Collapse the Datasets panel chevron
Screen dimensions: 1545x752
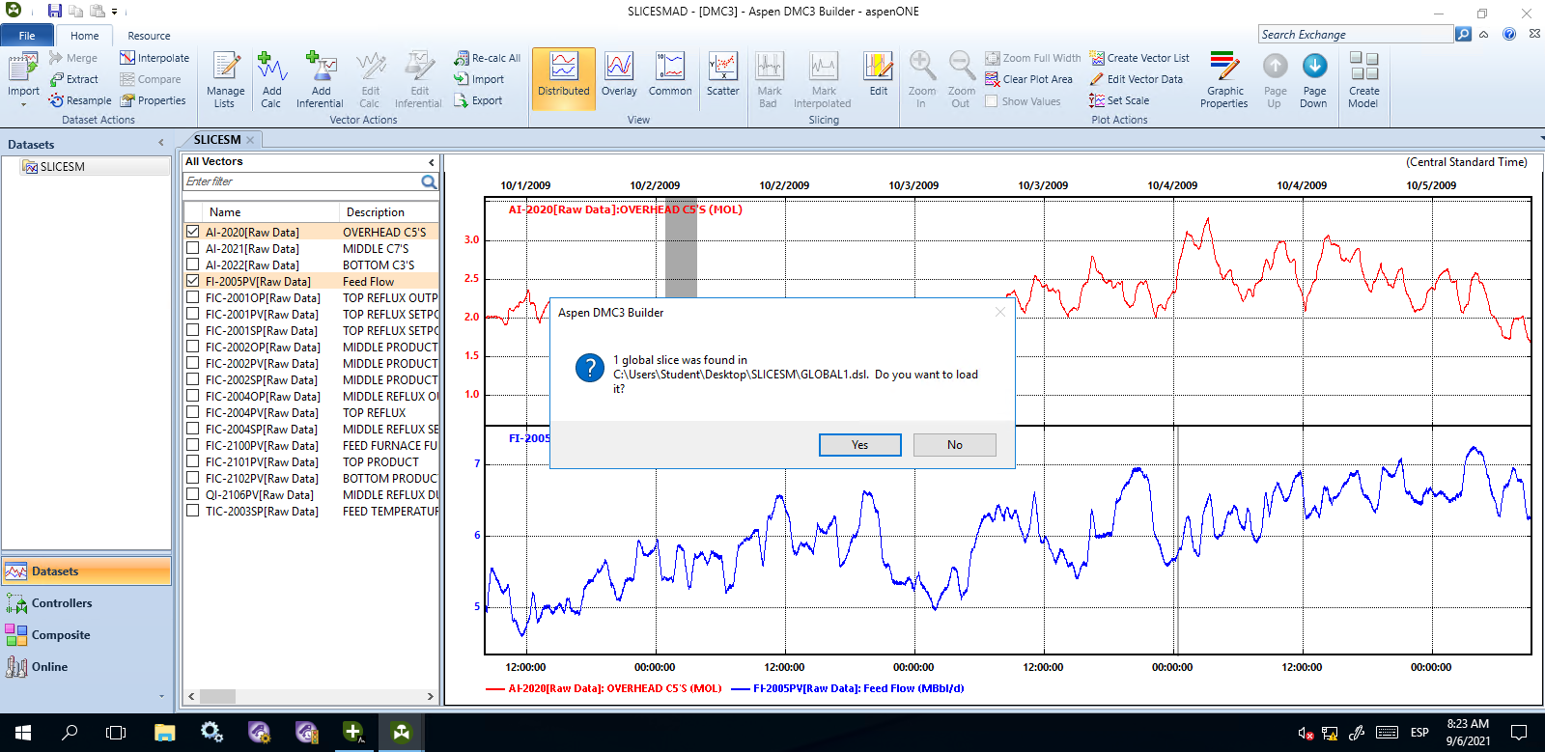(x=161, y=144)
